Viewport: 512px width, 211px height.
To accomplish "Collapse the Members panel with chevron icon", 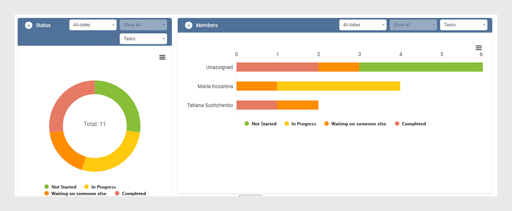I will [188, 25].
